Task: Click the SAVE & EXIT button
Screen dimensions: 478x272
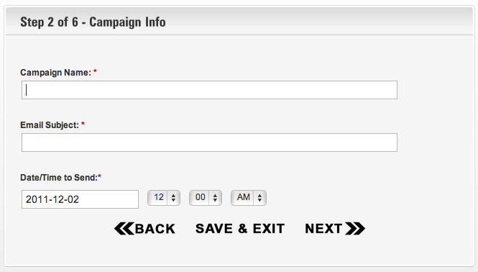Action: point(240,229)
